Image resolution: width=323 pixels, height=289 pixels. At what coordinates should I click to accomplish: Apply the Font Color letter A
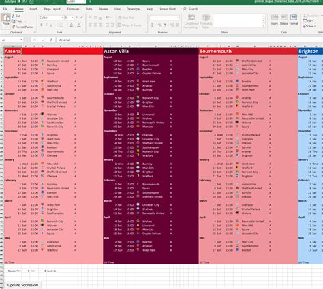click(79, 25)
